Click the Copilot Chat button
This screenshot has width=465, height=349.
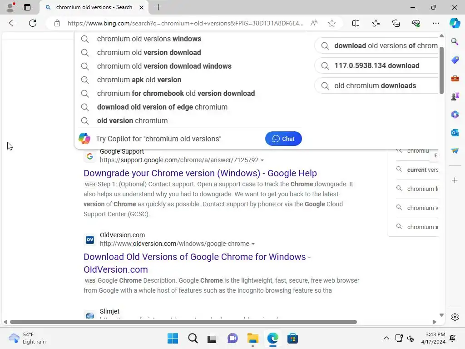tap(283, 139)
